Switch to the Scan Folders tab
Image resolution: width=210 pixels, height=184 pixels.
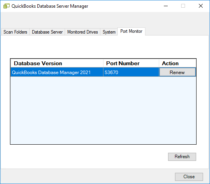pos(15,32)
